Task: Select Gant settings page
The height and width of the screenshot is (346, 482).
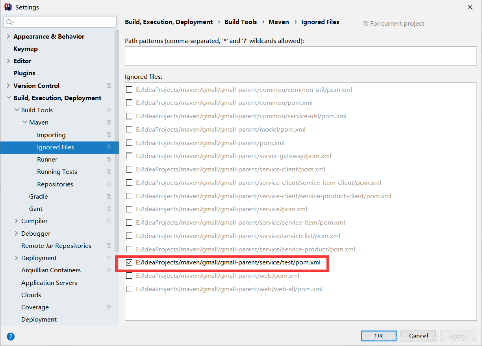Action: (36, 208)
